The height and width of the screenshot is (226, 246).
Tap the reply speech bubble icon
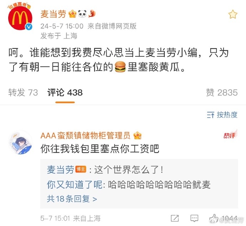[x=194, y=218]
